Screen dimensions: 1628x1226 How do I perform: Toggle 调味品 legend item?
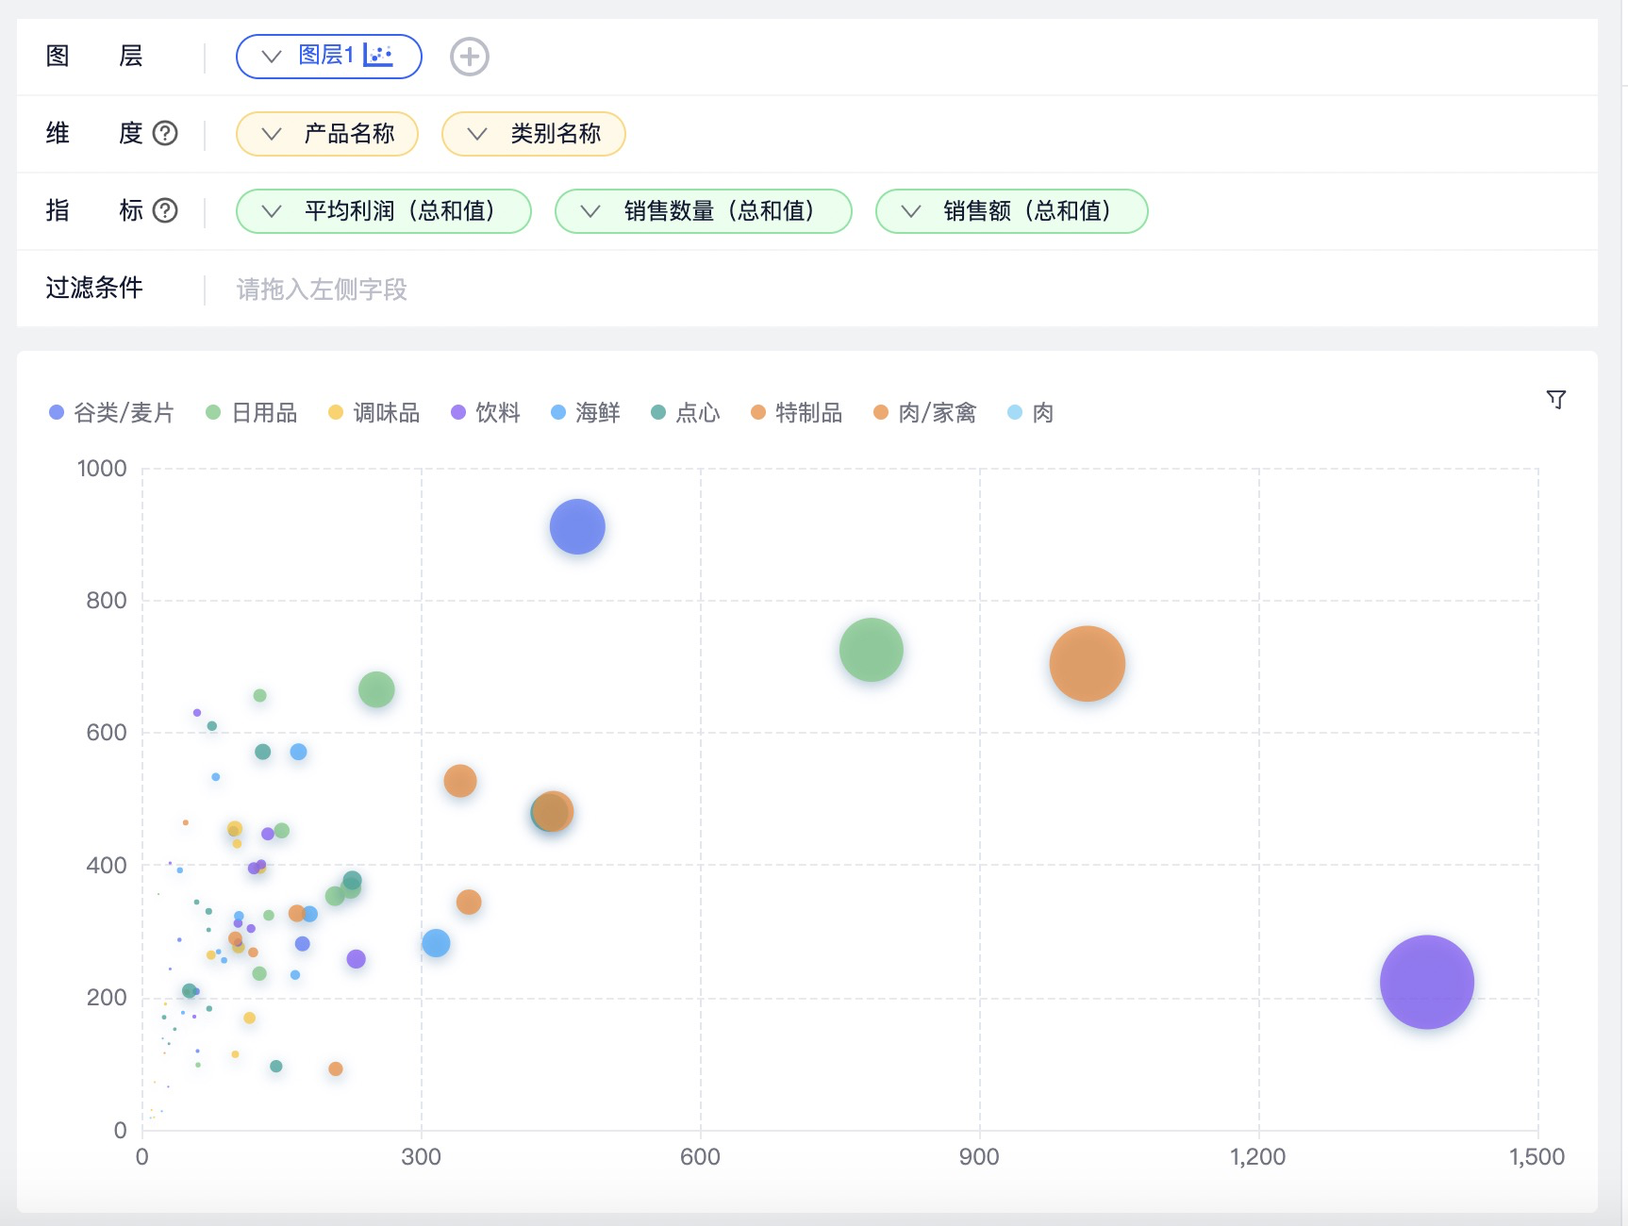pyautogui.click(x=374, y=413)
